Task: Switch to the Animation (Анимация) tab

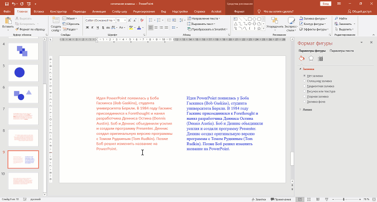Action: pyautogui.click(x=99, y=11)
